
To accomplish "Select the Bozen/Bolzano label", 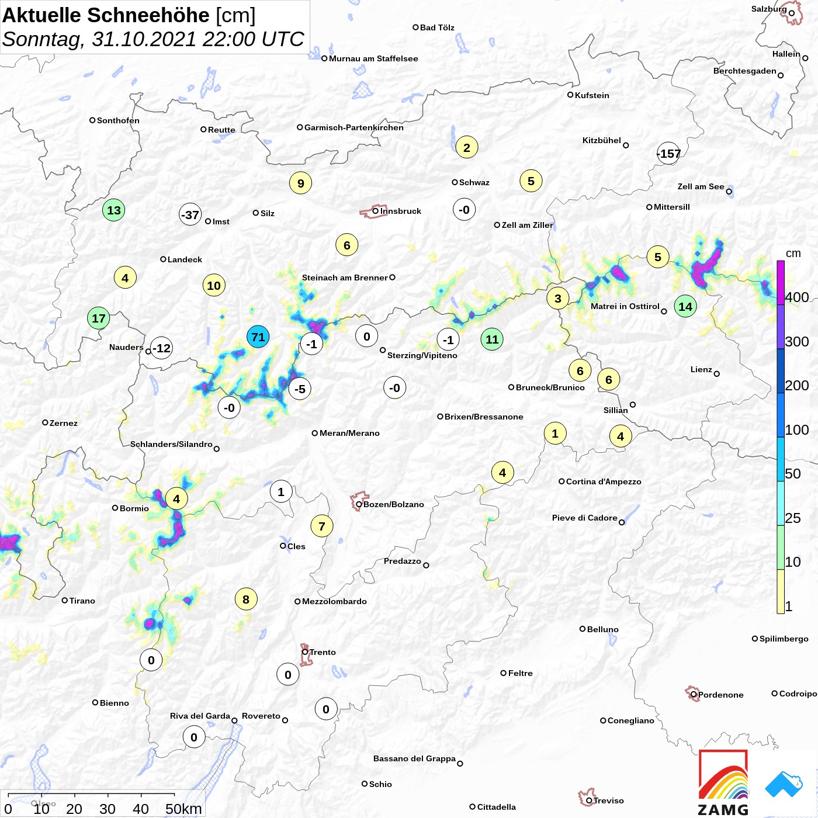I will (394, 504).
